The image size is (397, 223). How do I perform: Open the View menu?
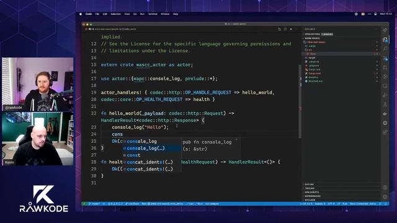pos(127,14)
